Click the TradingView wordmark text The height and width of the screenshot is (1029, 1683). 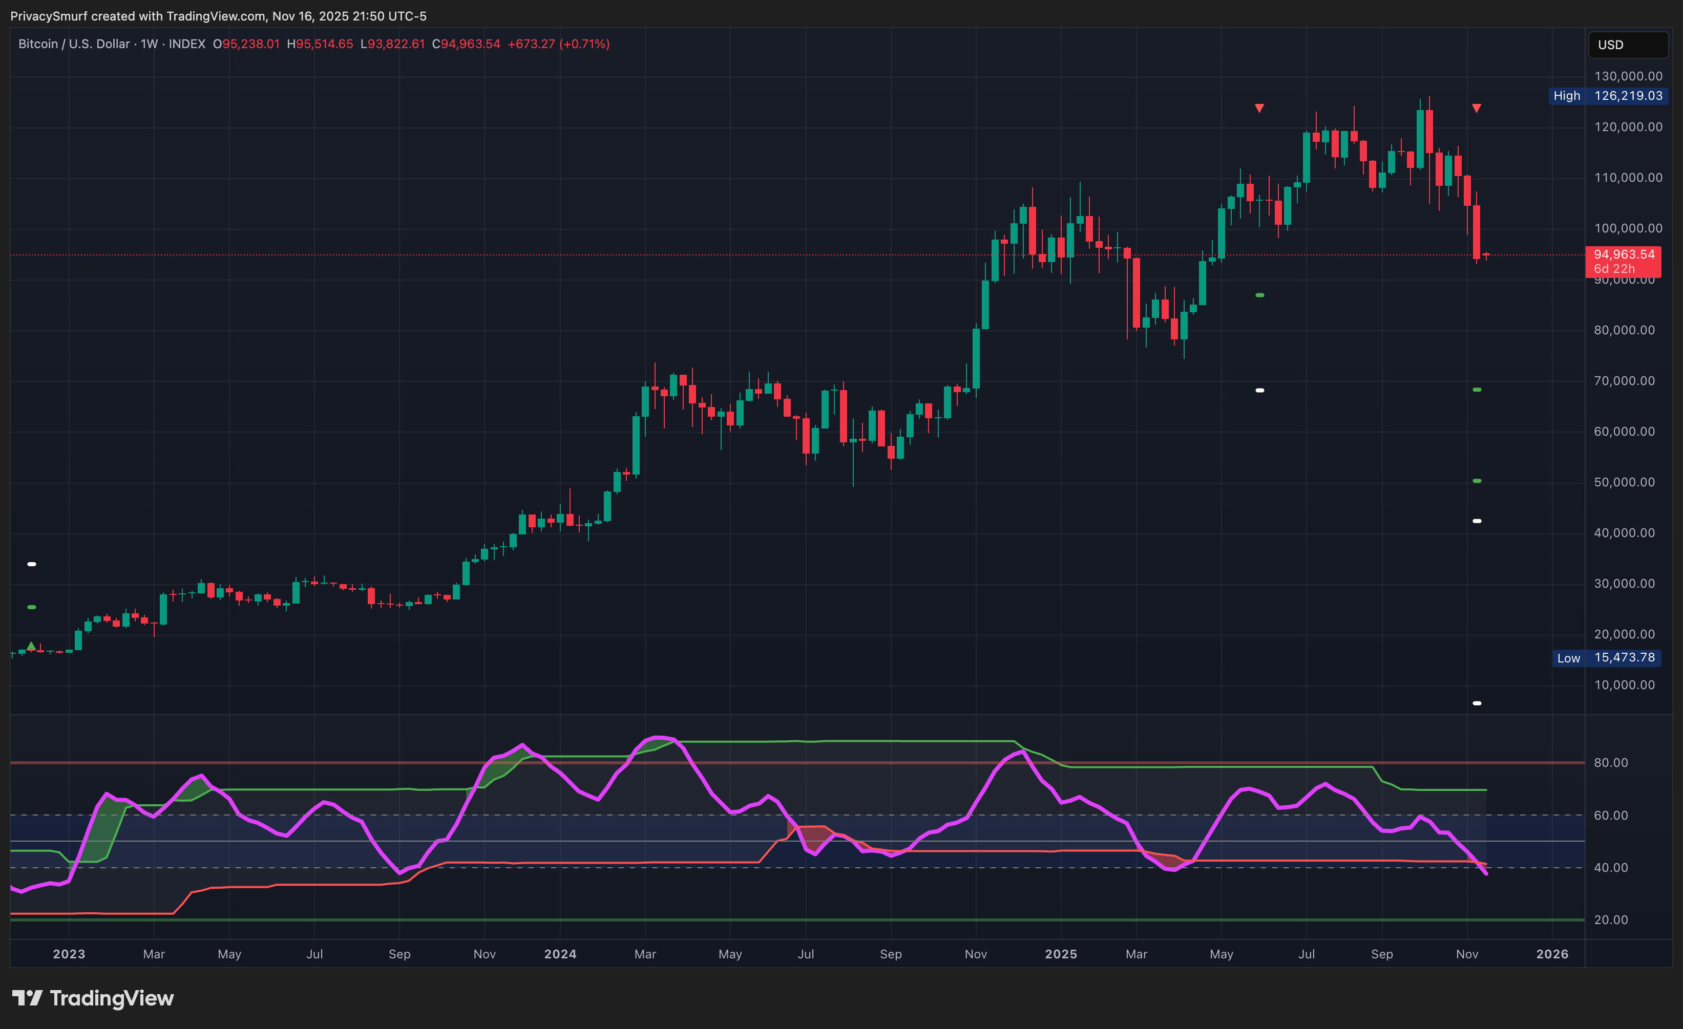pyautogui.click(x=112, y=998)
